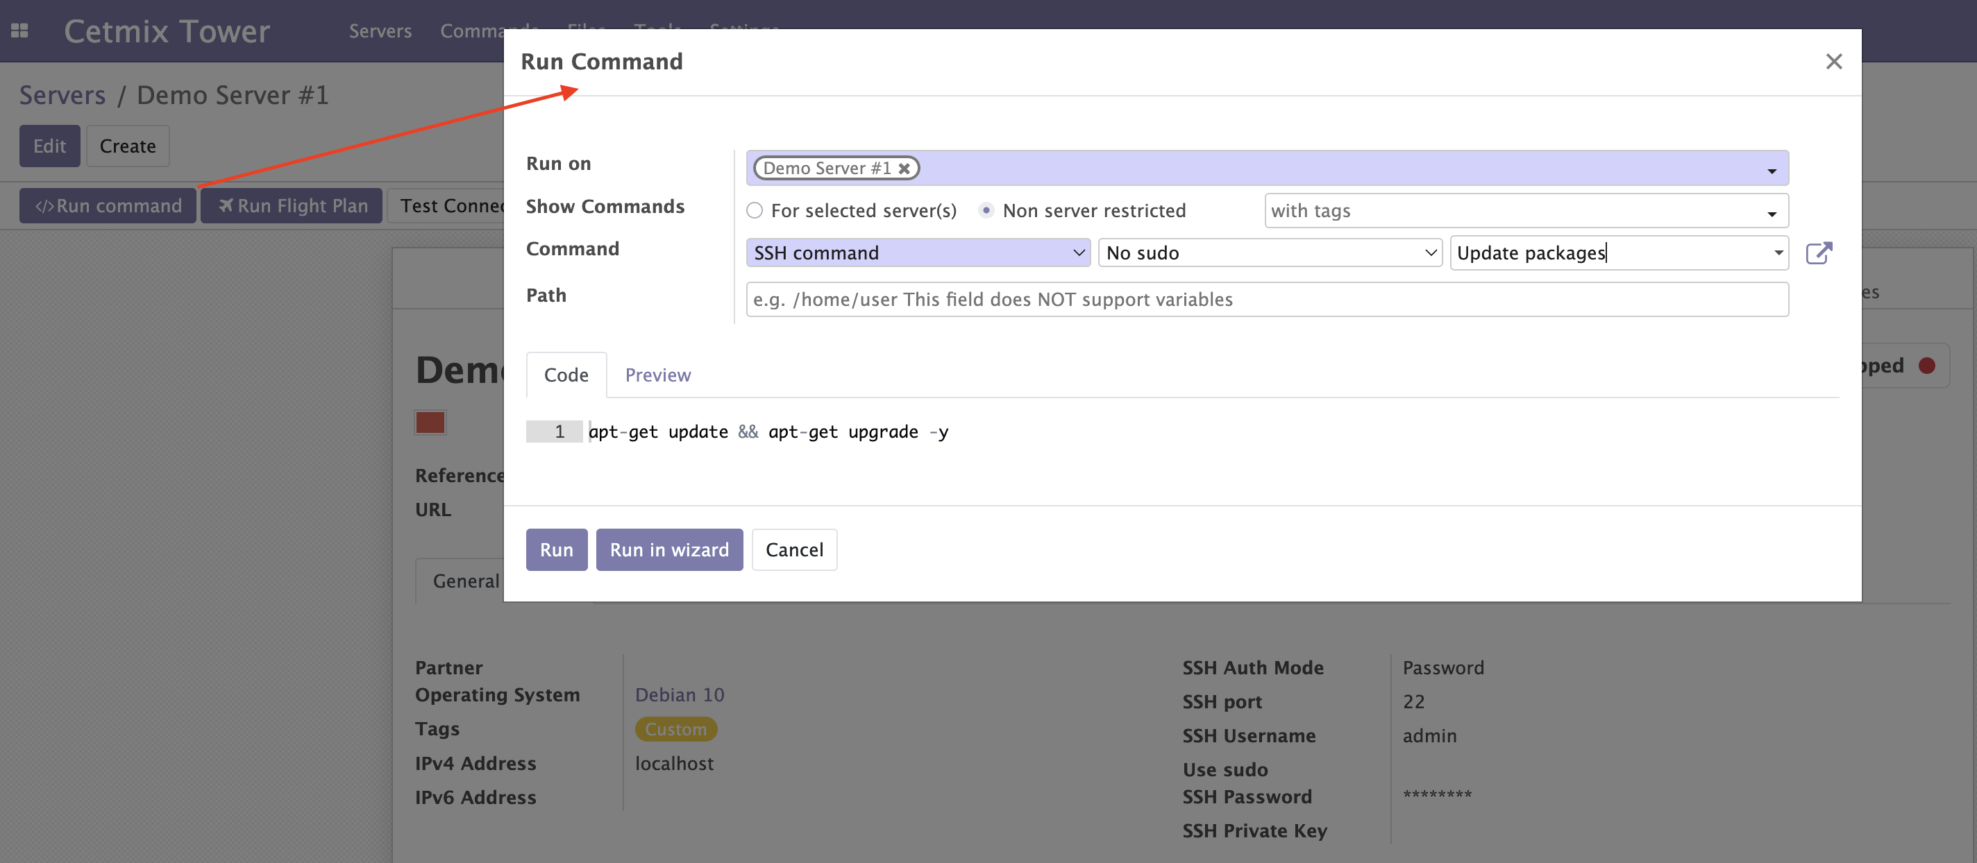Viewport: 1977px width, 863px height.
Task: Open the Servers top menu
Action: pos(380,31)
